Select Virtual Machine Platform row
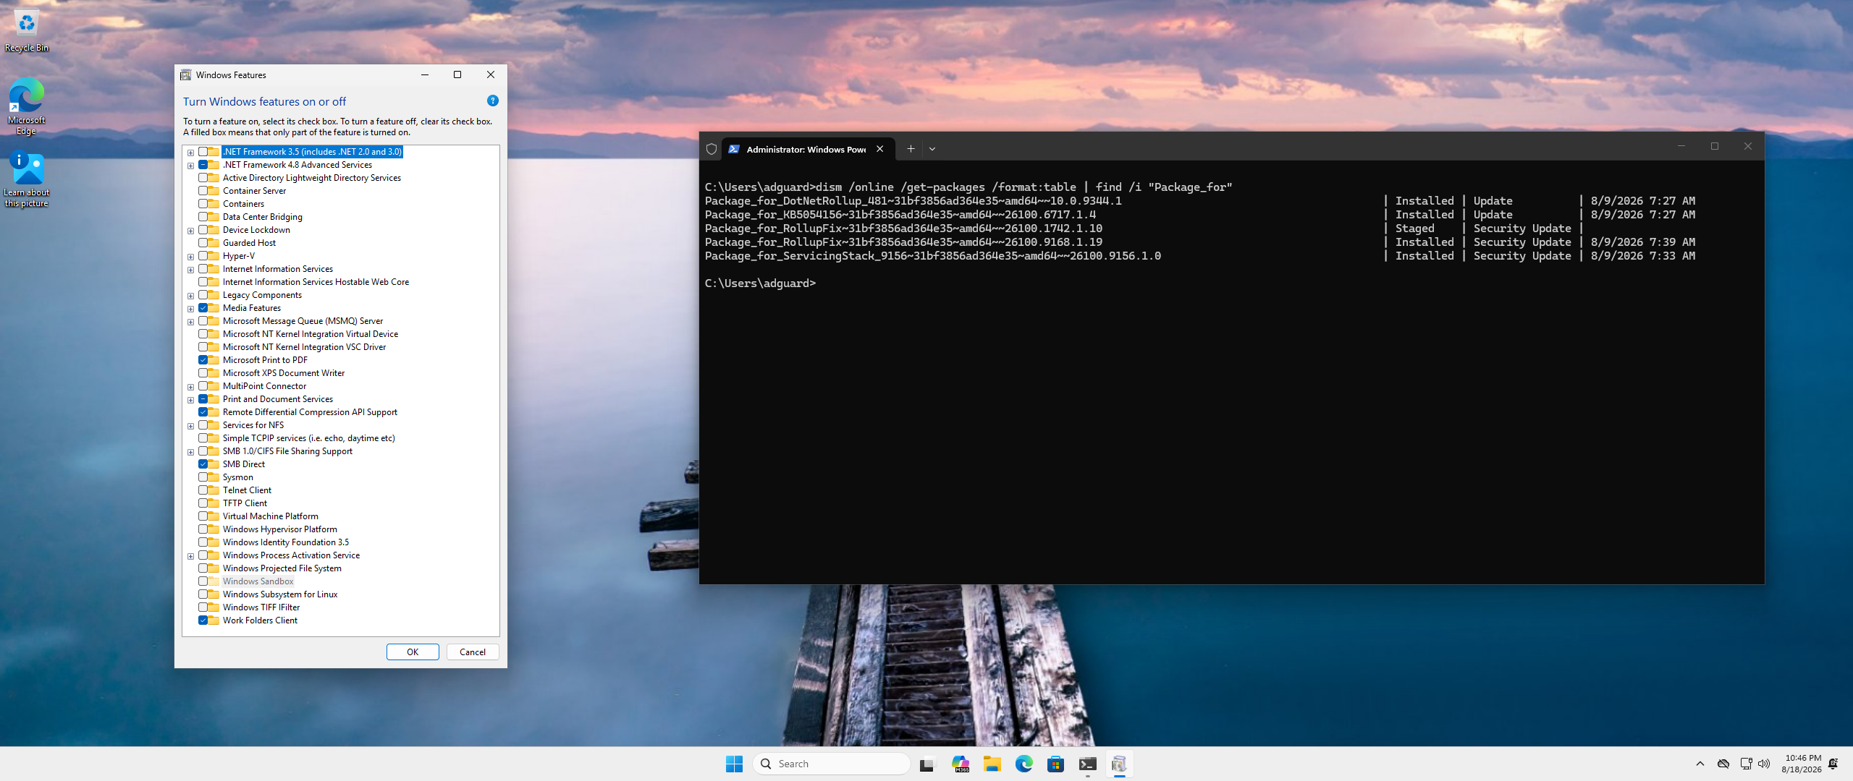 [x=270, y=516]
